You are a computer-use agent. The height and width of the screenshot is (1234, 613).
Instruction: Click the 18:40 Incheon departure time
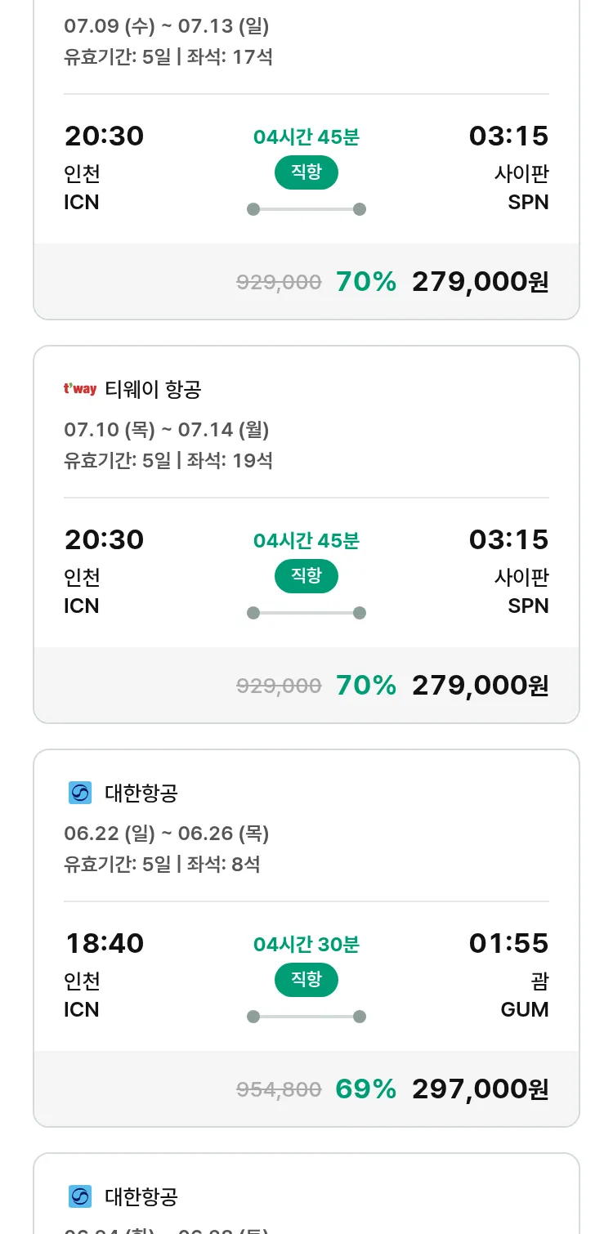(105, 943)
